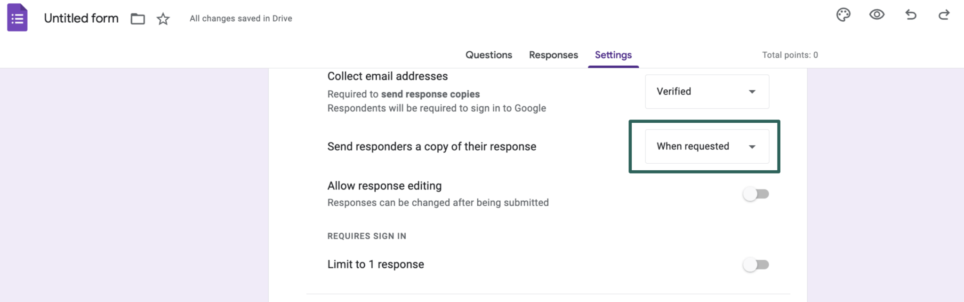Open the theme customization palette
The image size is (964, 302).
click(843, 15)
